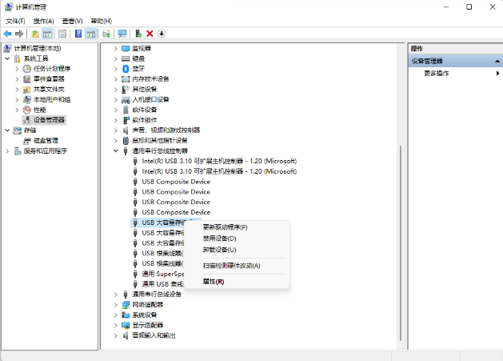Expand 任务计划程序 in left tree
Image resolution: width=503 pixels, height=361 pixels.
[x=18, y=69]
